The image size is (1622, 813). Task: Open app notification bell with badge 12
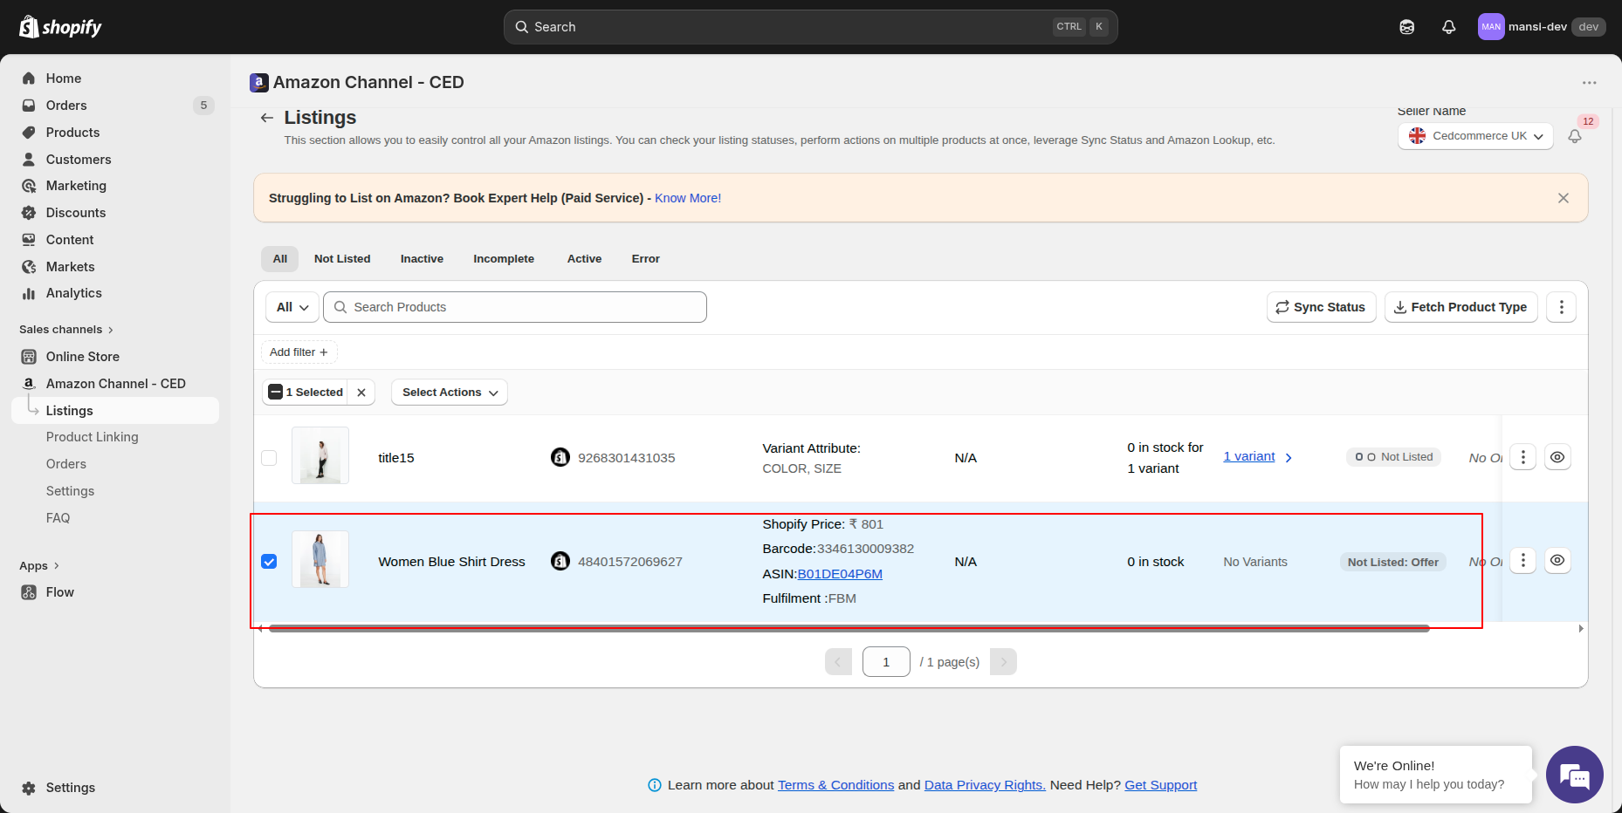(x=1575, y=136)
